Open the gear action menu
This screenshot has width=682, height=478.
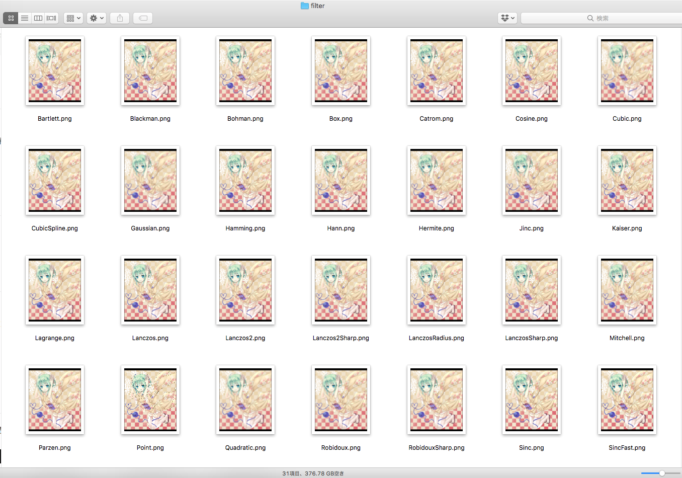(97, 18)
